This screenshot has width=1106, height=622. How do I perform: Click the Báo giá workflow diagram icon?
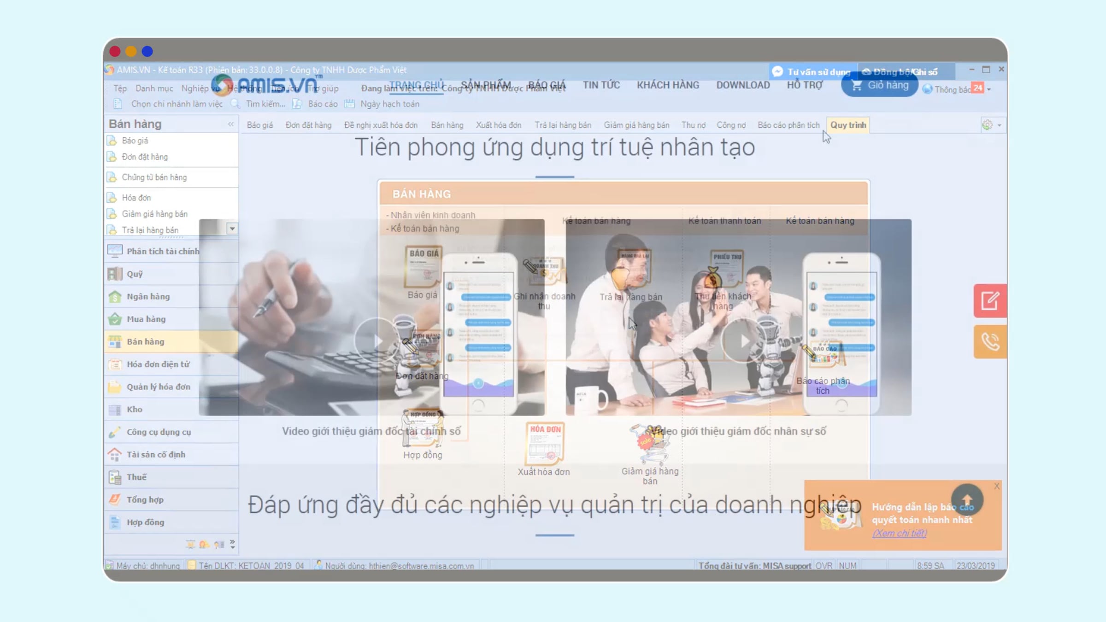click(x=423, y=267)
